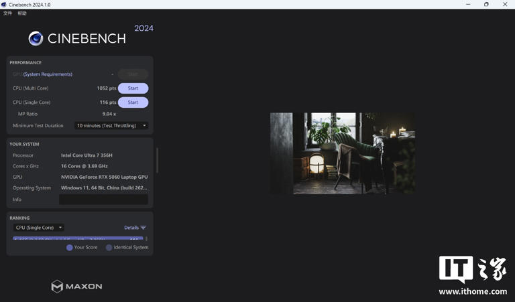Click the left panel vertical scrollbar
Screen dimensions: 515x302
click(158, 161)
